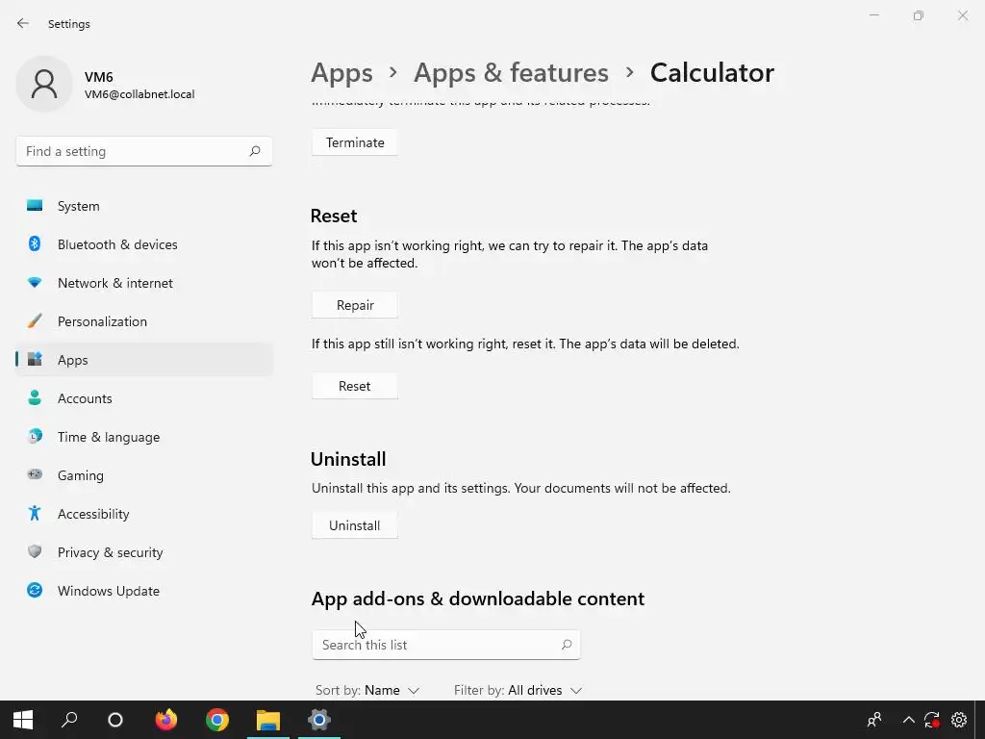Launch Firefox from taskbar
Image resolution: width=985 pixels, height=739 pixels.
(x=166, y=720)
